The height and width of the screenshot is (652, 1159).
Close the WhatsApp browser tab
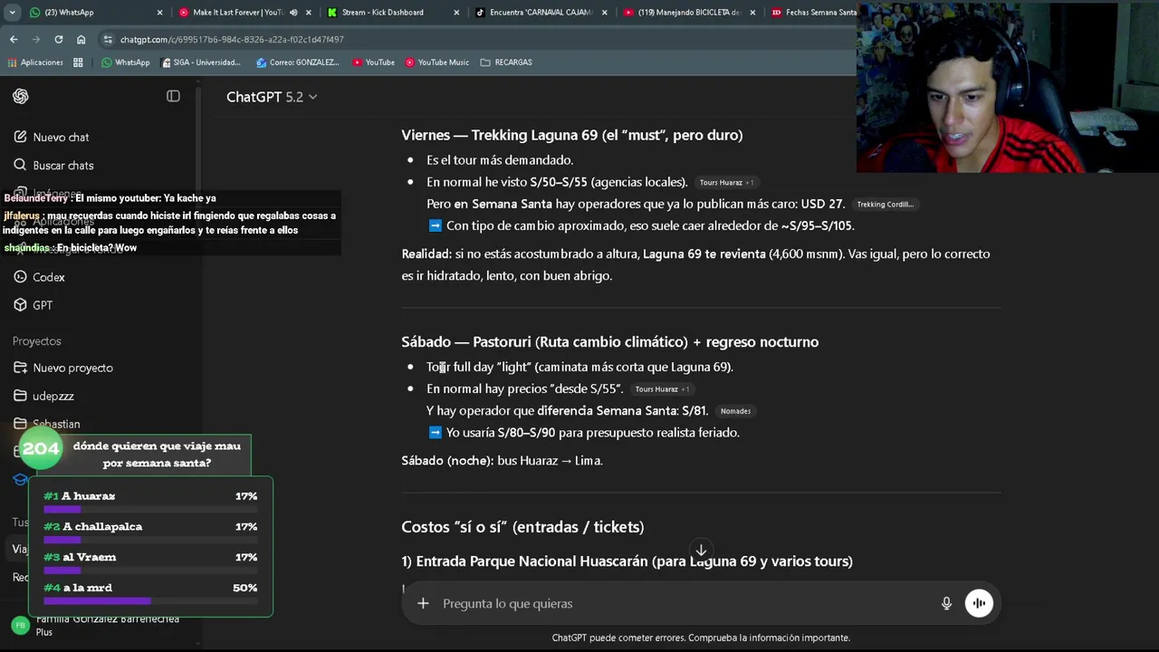point(160,13)
